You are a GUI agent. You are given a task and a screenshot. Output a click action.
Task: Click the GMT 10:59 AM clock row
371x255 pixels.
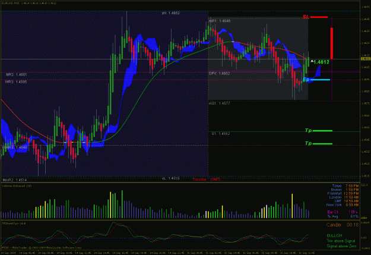(346, 201)
